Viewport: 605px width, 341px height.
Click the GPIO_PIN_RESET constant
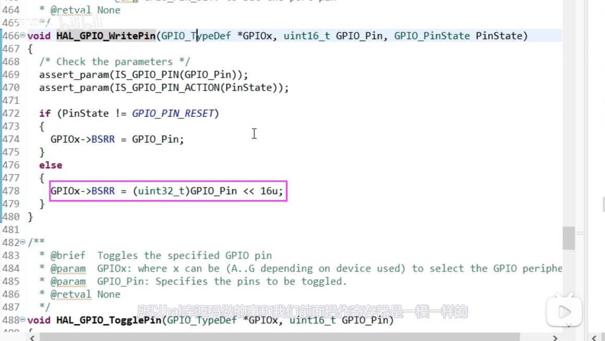(173, 113)
